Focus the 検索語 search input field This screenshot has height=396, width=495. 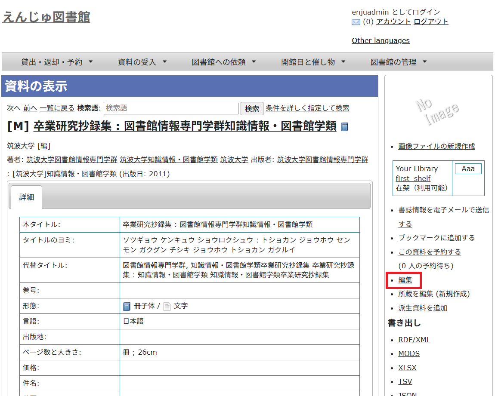[x=171, y=108]
